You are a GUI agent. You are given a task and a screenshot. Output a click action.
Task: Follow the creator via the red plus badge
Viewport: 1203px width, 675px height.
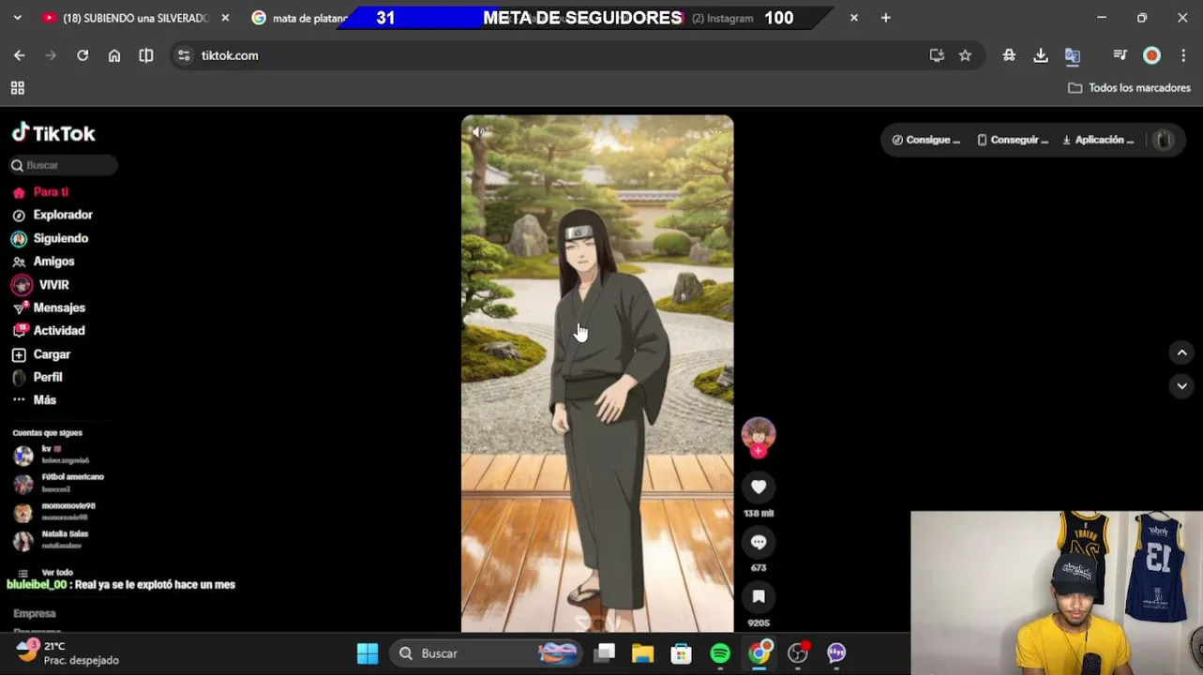pyautogui.click(x=759, y=451)
